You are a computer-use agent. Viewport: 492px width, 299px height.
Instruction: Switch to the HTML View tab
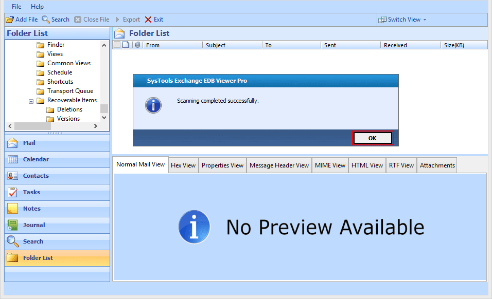click(x=367, y=165)
